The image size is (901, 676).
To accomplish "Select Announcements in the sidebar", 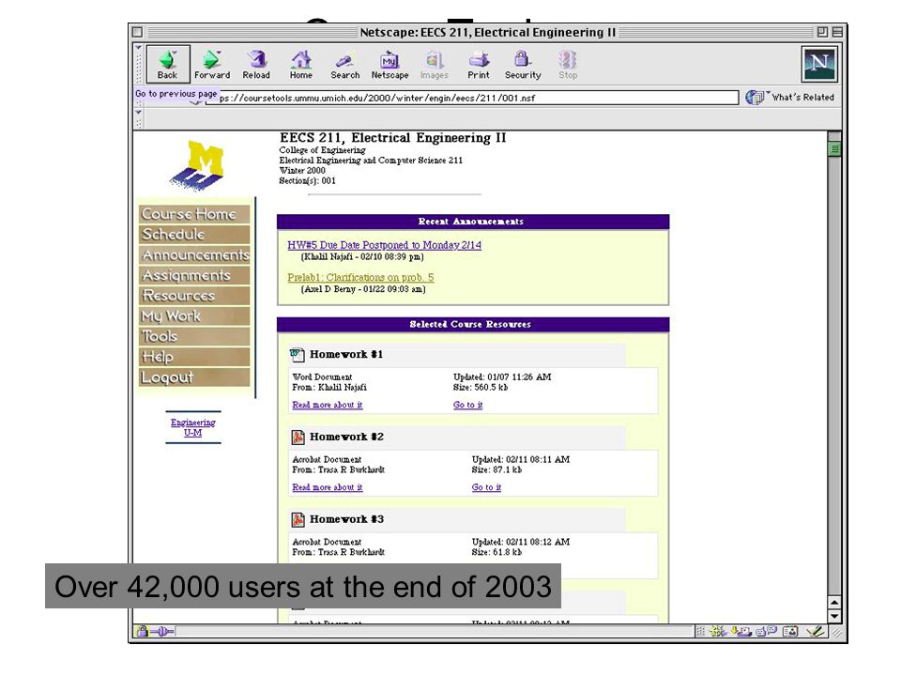I will point(194,254).
